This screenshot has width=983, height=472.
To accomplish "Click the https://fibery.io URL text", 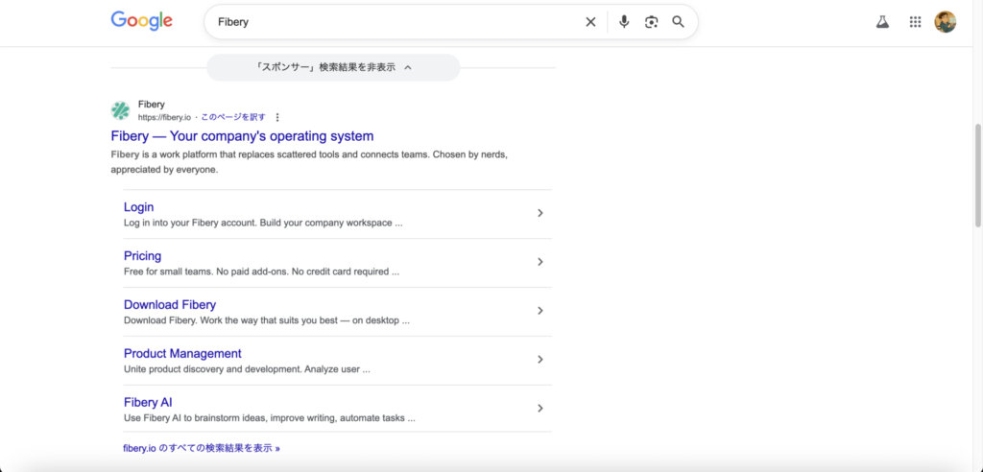I will point(164,117).
